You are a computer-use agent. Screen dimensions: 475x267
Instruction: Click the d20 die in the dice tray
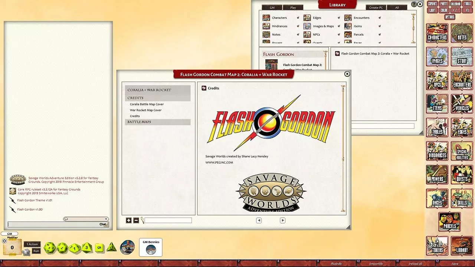coord(50,248)
